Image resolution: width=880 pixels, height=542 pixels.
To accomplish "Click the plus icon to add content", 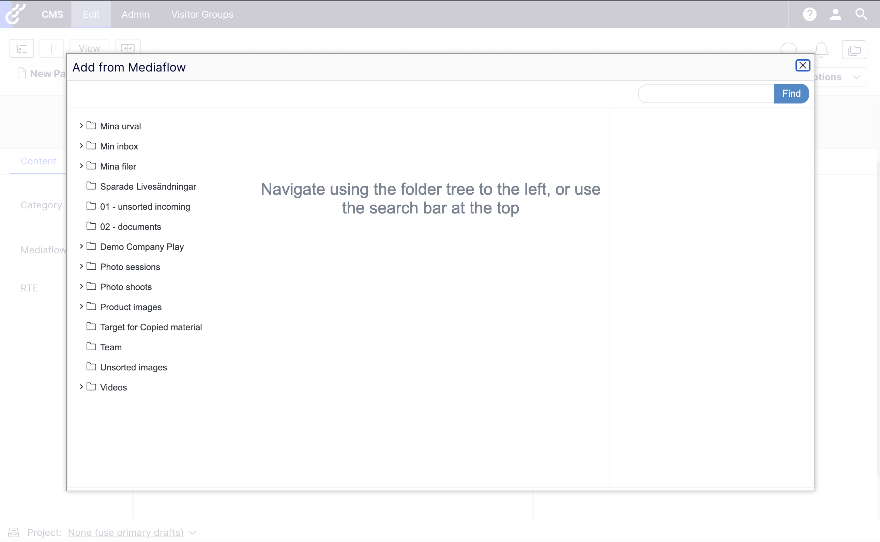I will click(x=52, y=48).
